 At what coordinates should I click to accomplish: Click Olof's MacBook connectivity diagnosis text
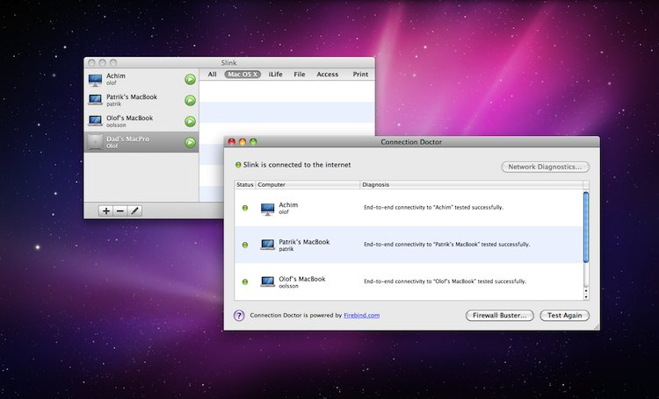[x=445, y=281]
